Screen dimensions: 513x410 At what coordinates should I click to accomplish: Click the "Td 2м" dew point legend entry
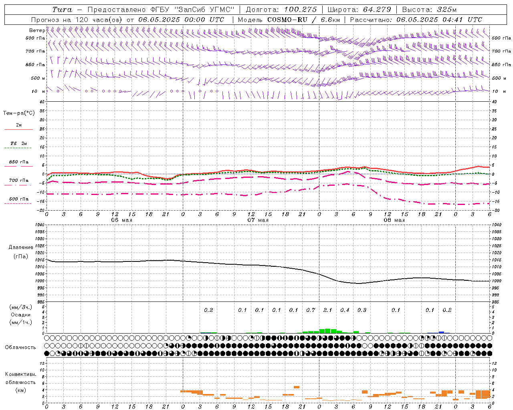(x=18, y=143)
